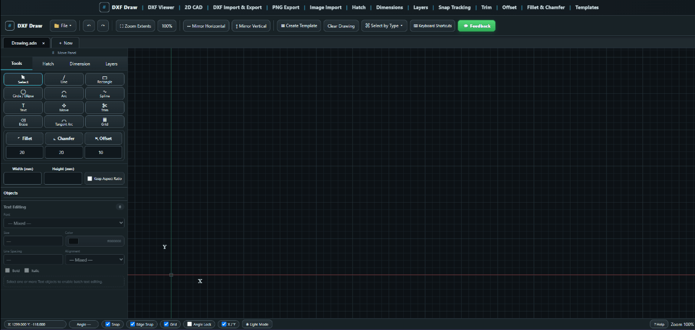This screenshot has width=695, height=330.
Task: Click the Fillet radius value field
Action: tap(24, 152)
